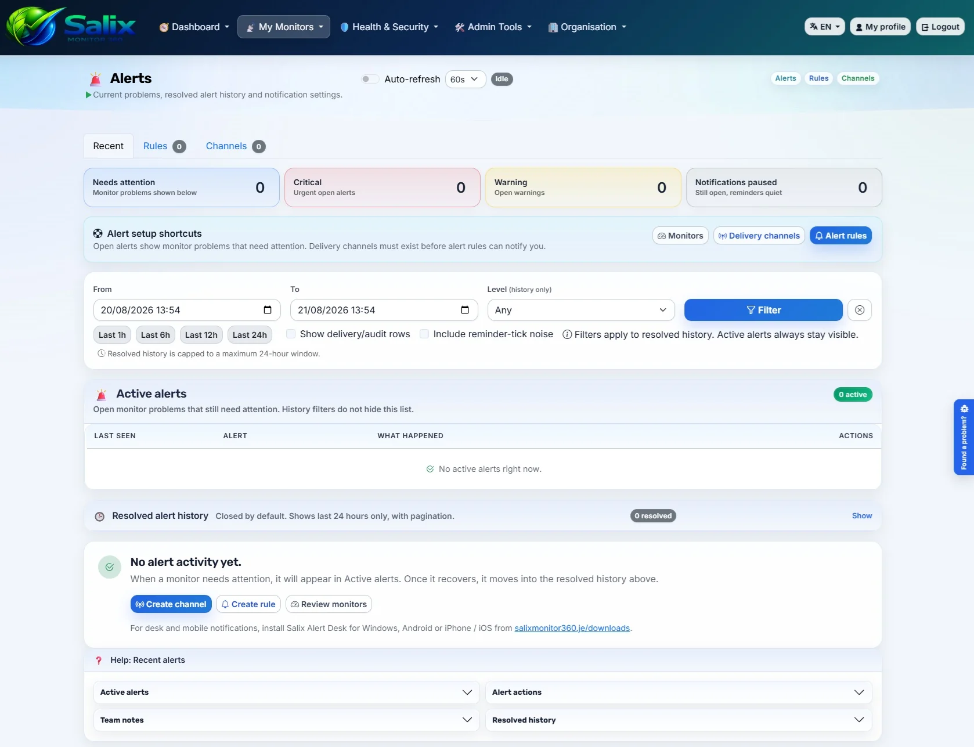This screenshot has width=974, height=747.
Task: Clear filters with the circled X button
Action: click(860, 310)
